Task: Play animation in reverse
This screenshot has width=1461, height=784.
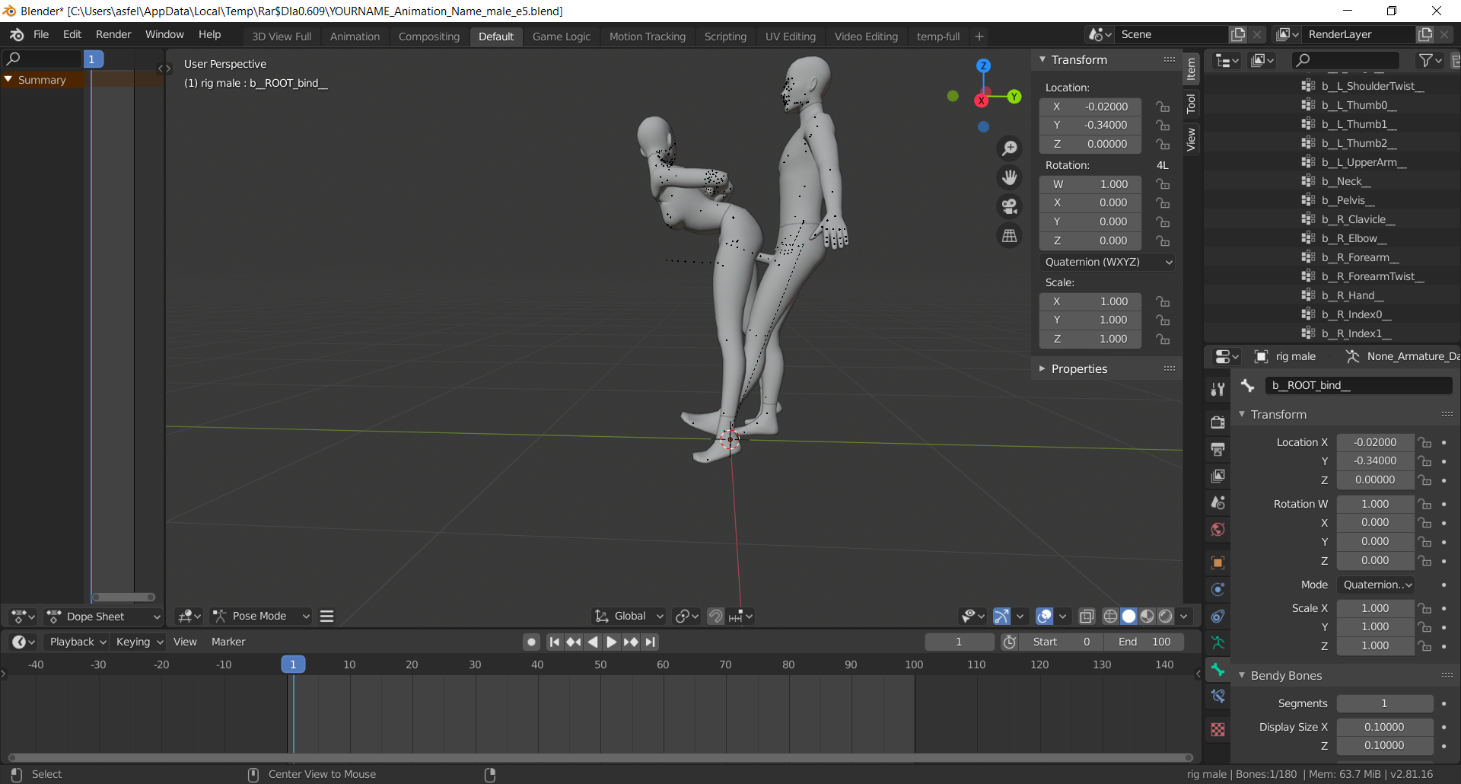Action: pos(593,642)
